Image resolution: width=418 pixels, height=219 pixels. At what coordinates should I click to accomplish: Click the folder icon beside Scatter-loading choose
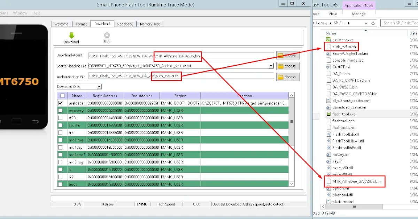click(x=280, y=66)
